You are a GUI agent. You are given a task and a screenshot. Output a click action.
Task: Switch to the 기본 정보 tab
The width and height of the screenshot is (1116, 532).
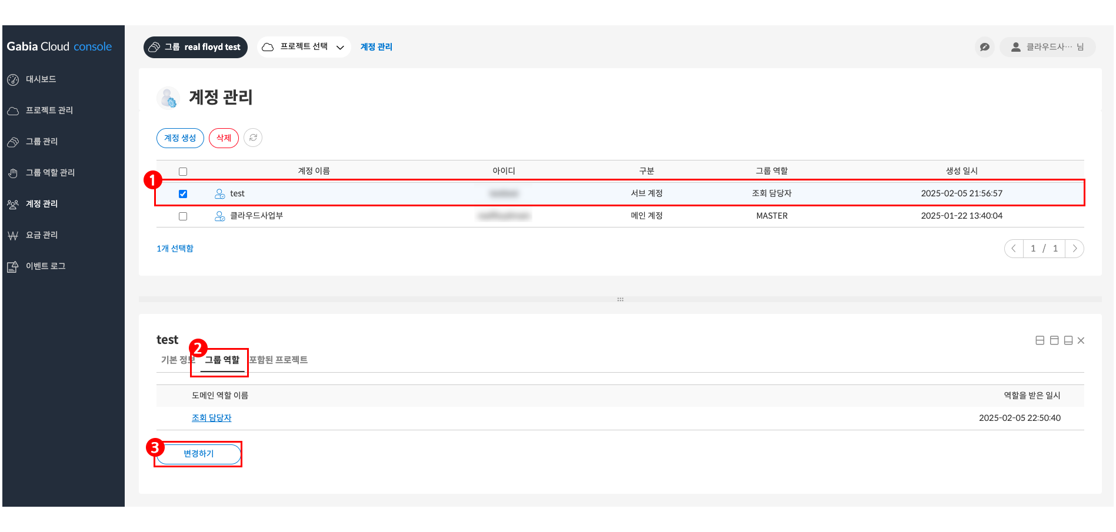click(178, 360)
